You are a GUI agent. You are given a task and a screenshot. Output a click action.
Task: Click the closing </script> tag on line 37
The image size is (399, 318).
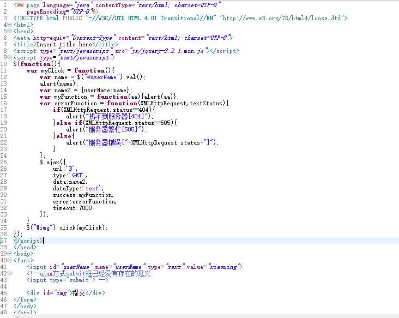coord(28,241)
